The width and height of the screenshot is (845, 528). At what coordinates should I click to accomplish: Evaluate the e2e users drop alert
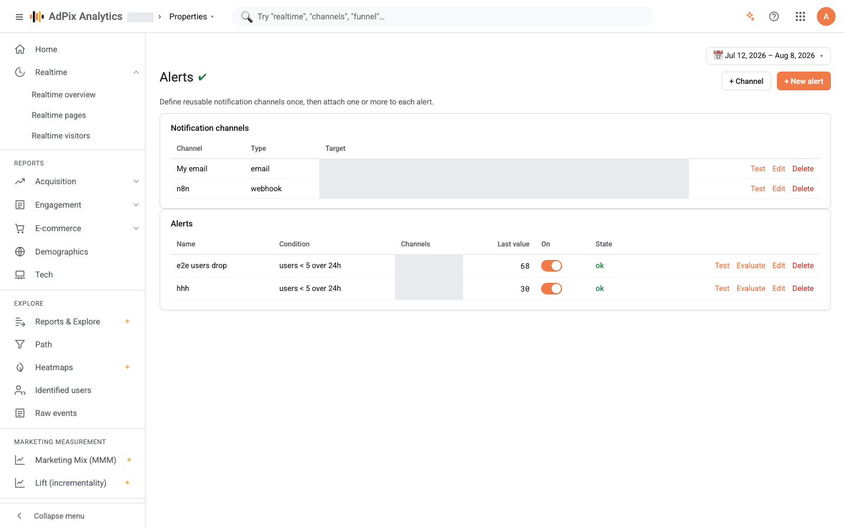click(751, 266)
